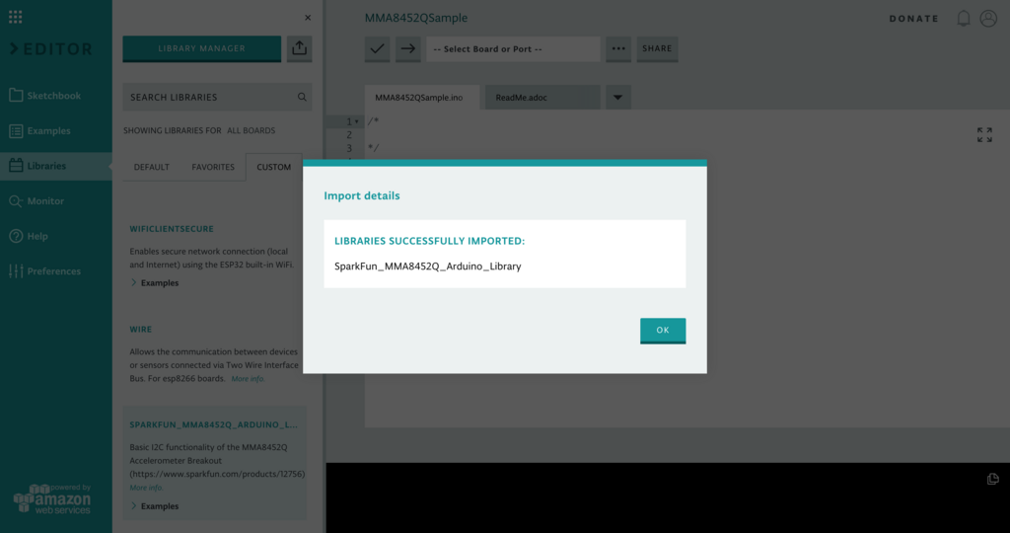Open the Library Manager
The height and width of the screenshot is (533, 1010).
click(x=201, y=48)
